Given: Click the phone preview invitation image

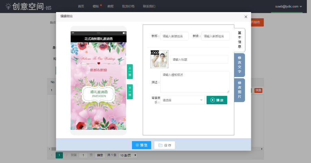Looking at the screenshot, I should point(98,86).
